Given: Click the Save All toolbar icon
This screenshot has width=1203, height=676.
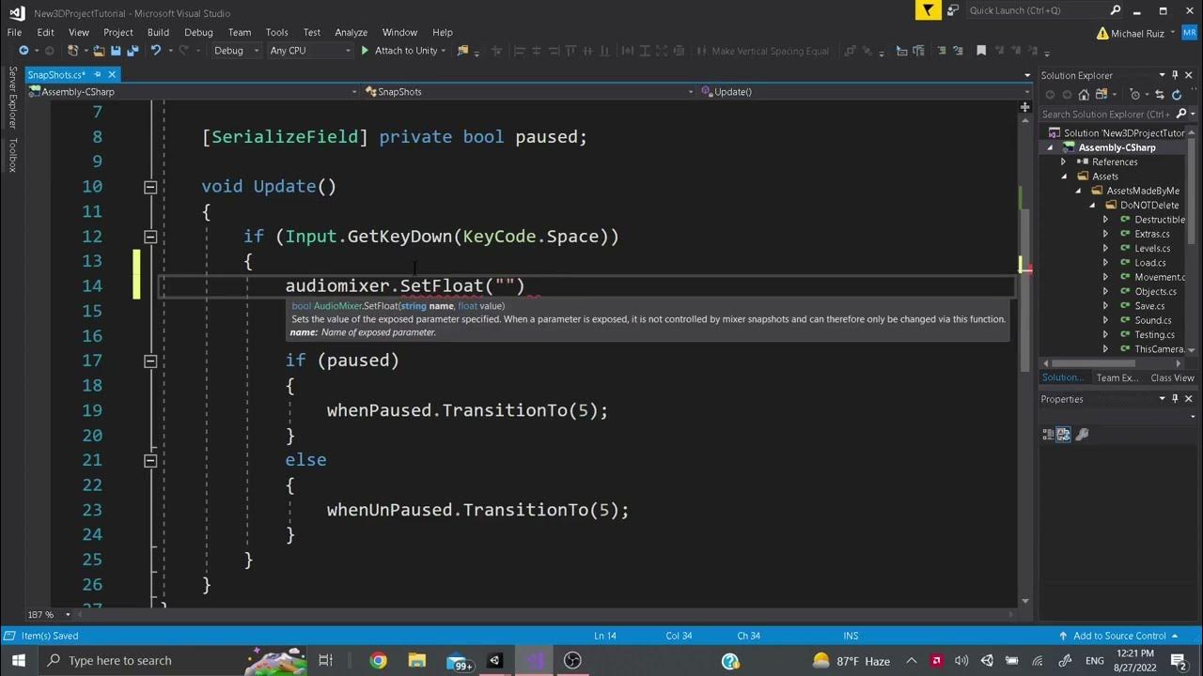Looking at the screenshot, I should 133,51.
